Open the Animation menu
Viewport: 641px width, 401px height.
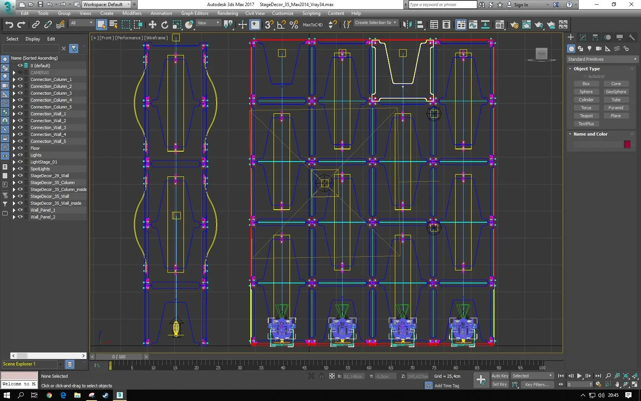click(x=161, y=13)
